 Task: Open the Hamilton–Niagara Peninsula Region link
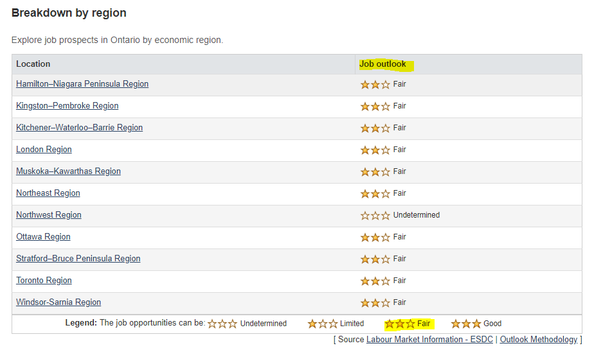82,84
